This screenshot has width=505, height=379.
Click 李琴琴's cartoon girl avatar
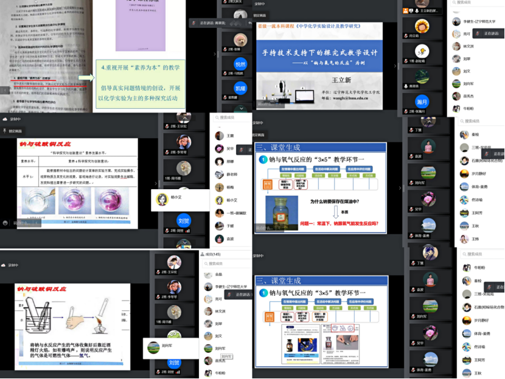point(185,142)
